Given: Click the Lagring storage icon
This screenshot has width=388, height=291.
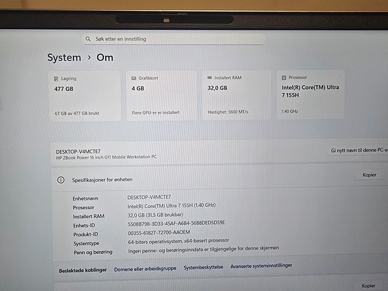Looking at the screenshot, I should click(56, 79).
